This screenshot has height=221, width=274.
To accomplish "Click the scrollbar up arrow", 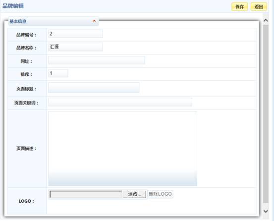I will tap(266, 21).
